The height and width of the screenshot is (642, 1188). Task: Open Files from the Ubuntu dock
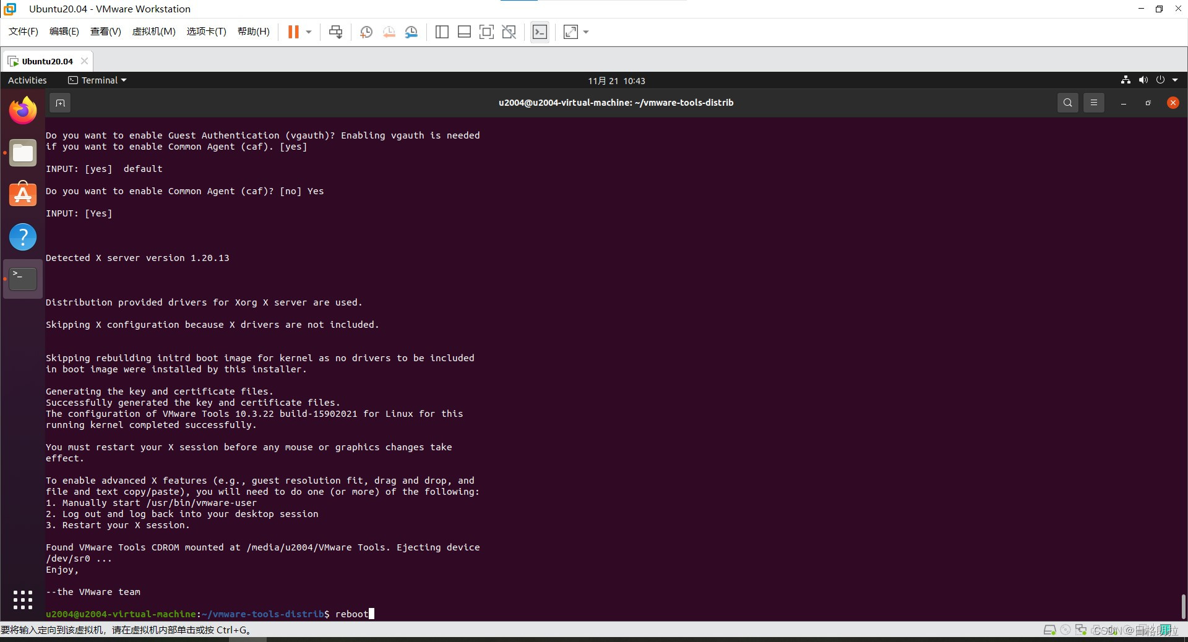[x=23, y=153]
